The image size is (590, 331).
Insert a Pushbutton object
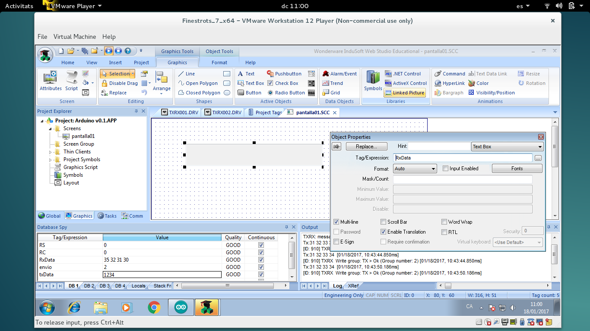point(284,74)
